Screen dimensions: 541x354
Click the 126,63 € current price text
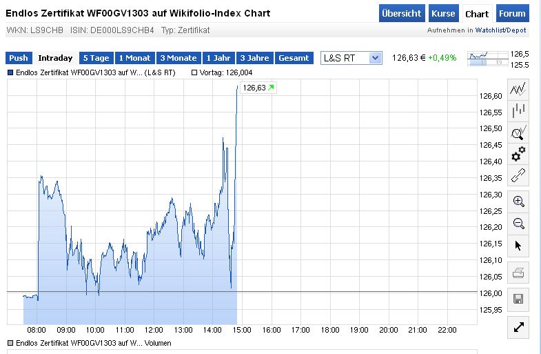click(x=409, y=58)
